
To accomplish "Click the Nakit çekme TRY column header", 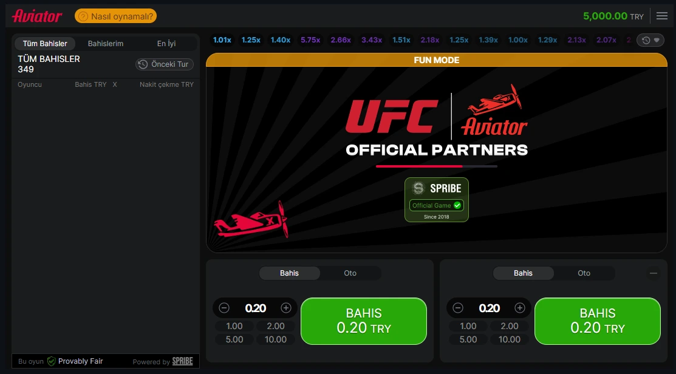I will click(x=166, y=84).
